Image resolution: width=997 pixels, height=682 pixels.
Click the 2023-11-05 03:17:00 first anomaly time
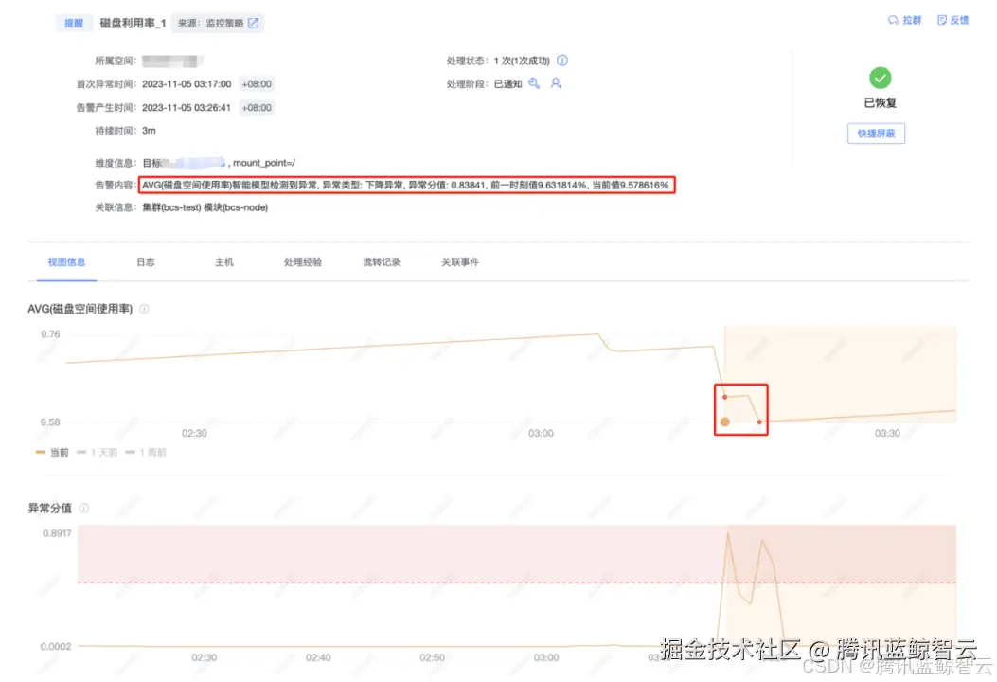coord(187,84)
